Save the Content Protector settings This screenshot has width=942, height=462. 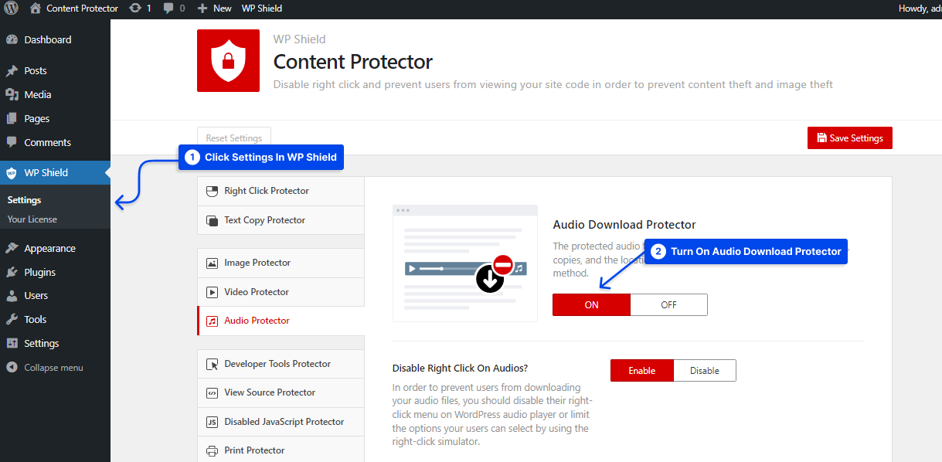click(x=849, y=138)
